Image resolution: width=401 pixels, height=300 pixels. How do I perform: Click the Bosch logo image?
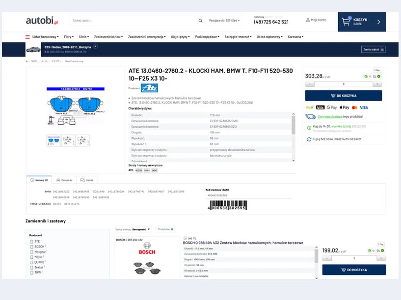[x=147, y=249]
